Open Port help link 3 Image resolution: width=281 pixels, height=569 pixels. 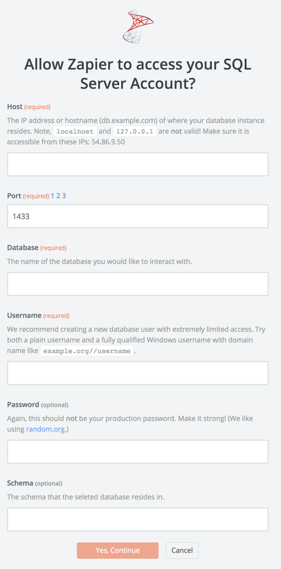click(x=64, y=196)
